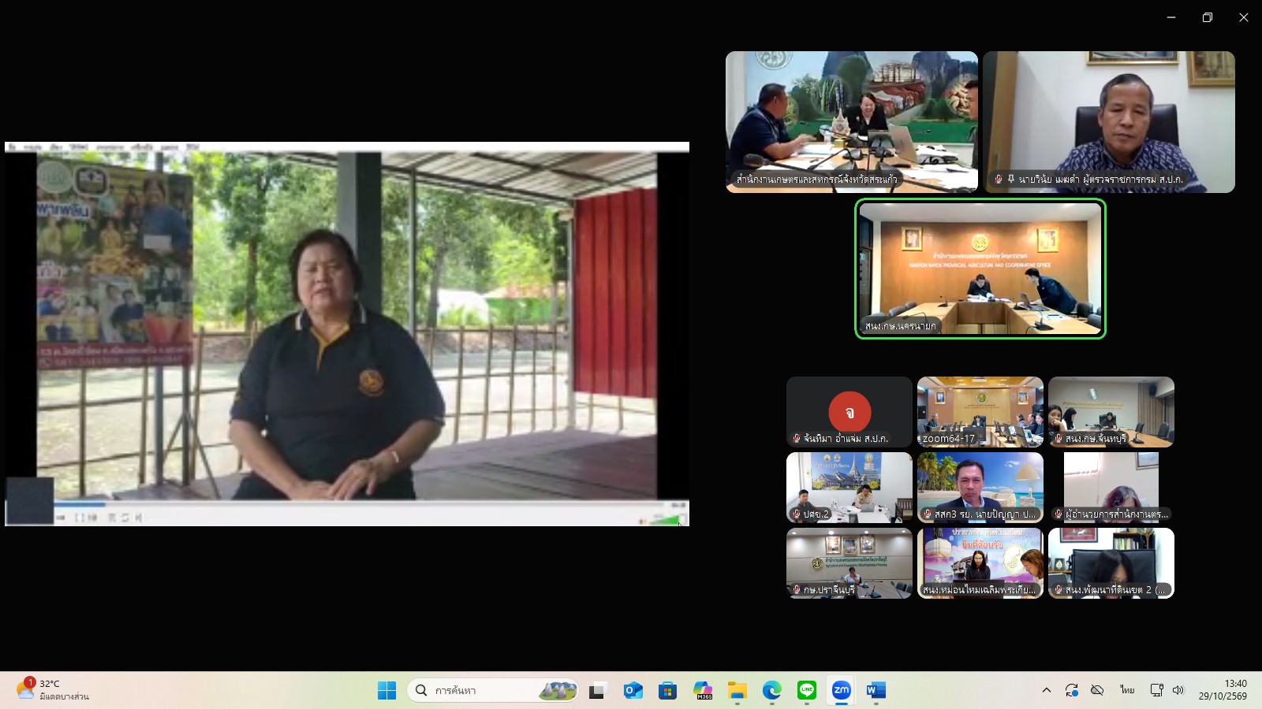This screenshot has width=1262, height=709.
Task: Launch the LINE app from the taskbar
Action: tap(806, 690)
